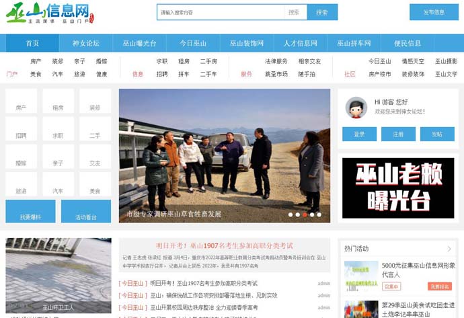
Task: Click the 登录 login button
Action: point(360,134)
